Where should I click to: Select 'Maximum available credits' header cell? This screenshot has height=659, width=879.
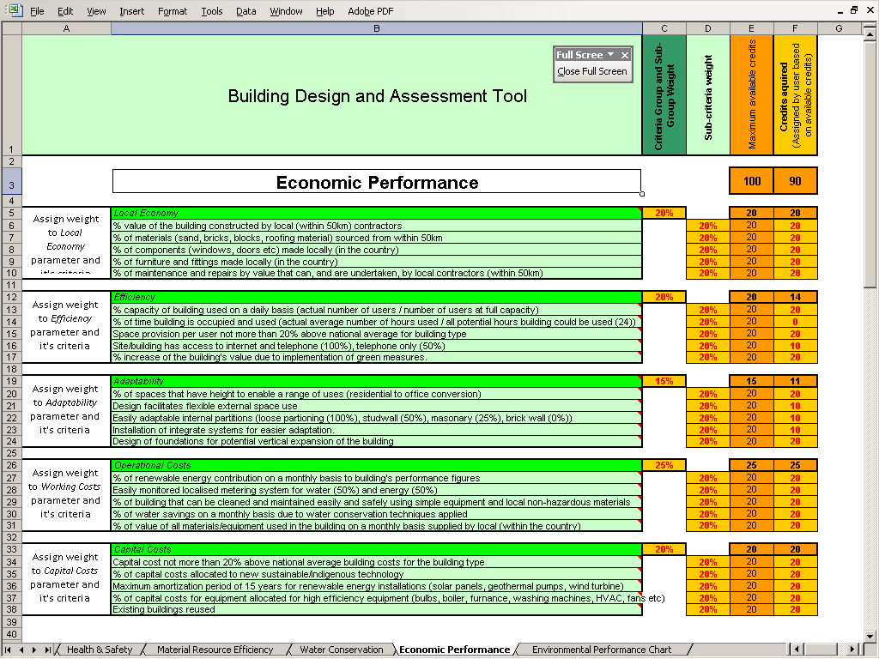pyautogui.click(x=752, y=94)
